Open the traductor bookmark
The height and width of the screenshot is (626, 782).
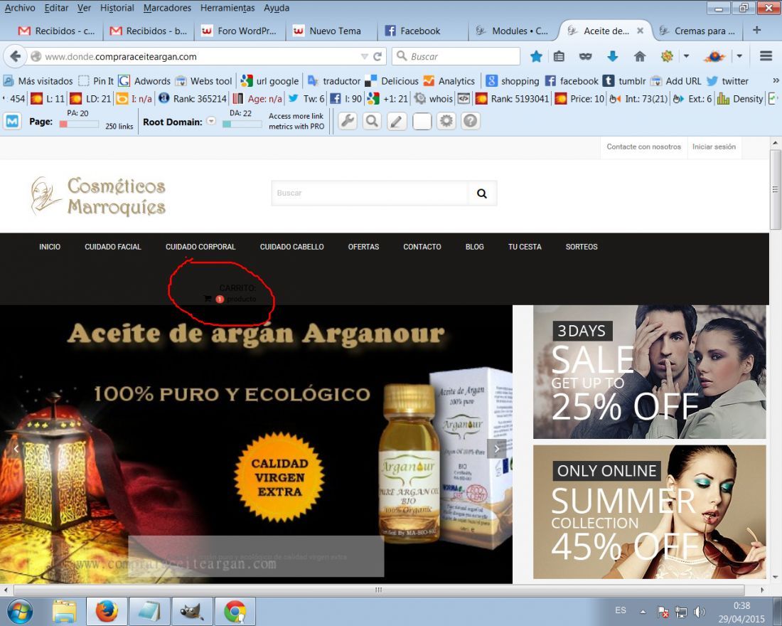334,81
